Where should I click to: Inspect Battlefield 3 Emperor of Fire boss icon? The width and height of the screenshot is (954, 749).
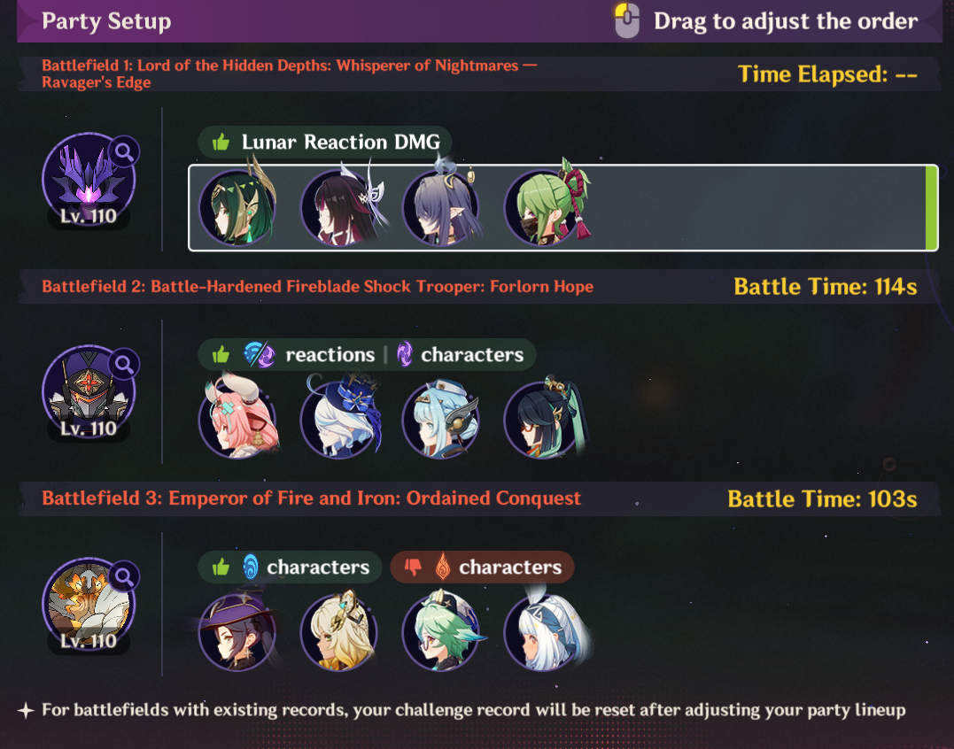(x=89, y=605)
